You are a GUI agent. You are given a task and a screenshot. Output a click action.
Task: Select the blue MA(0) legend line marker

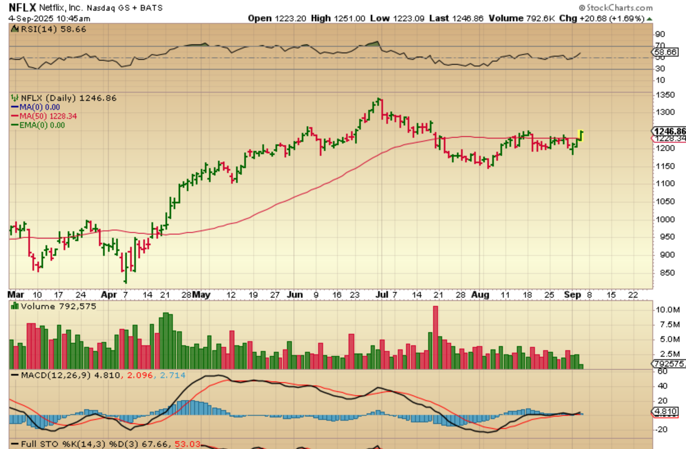[15, 107]
